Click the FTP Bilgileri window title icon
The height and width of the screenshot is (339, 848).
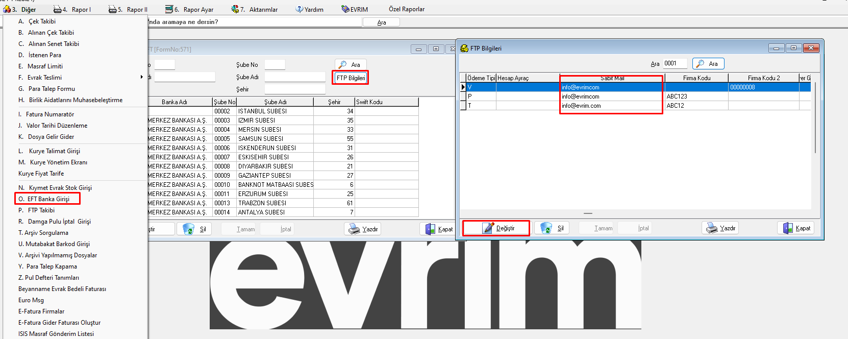tap(464, 49)
